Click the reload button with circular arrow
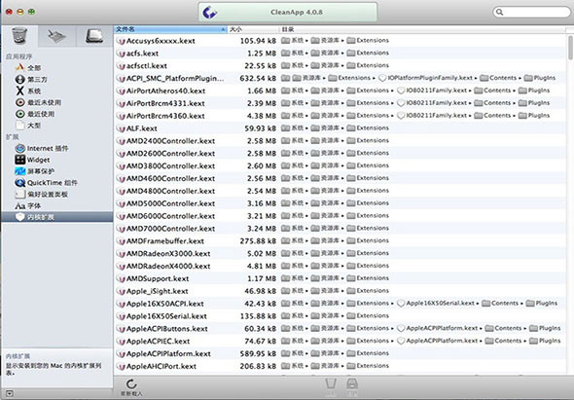Screen dimensions: 574x400 click(131, 387)
